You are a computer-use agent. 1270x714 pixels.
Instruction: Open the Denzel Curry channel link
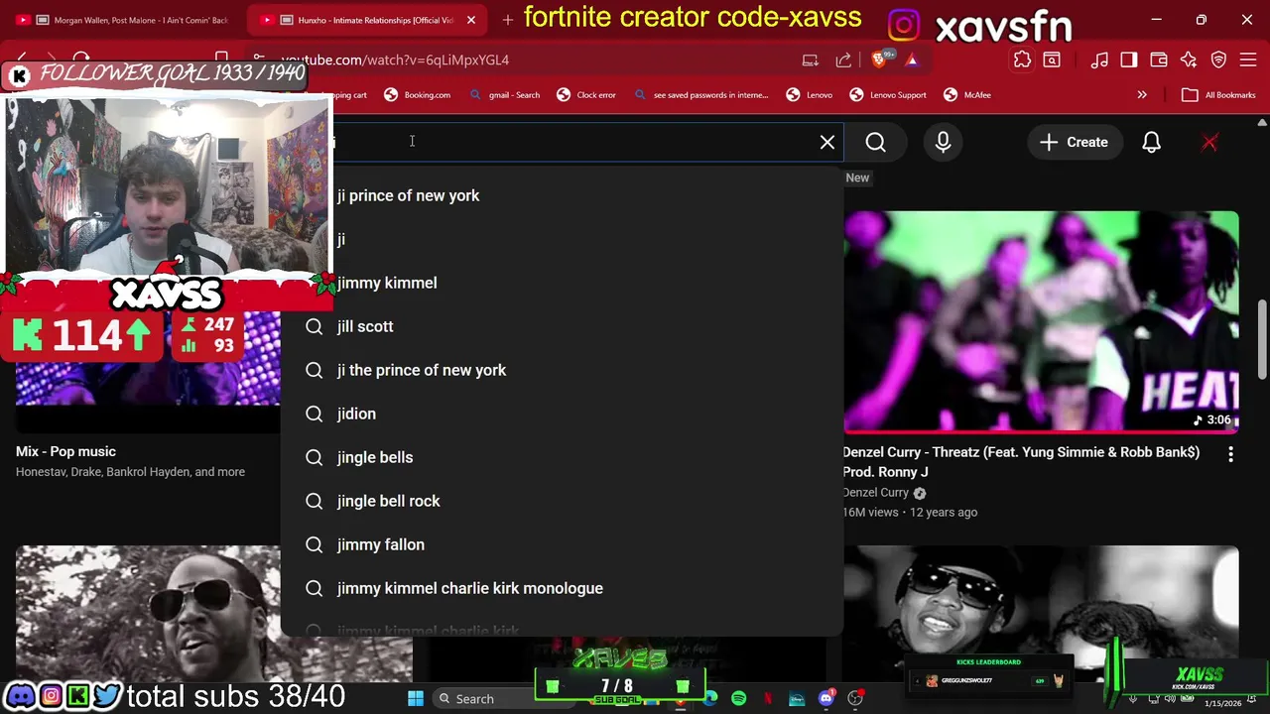click(x=875, y=493)
